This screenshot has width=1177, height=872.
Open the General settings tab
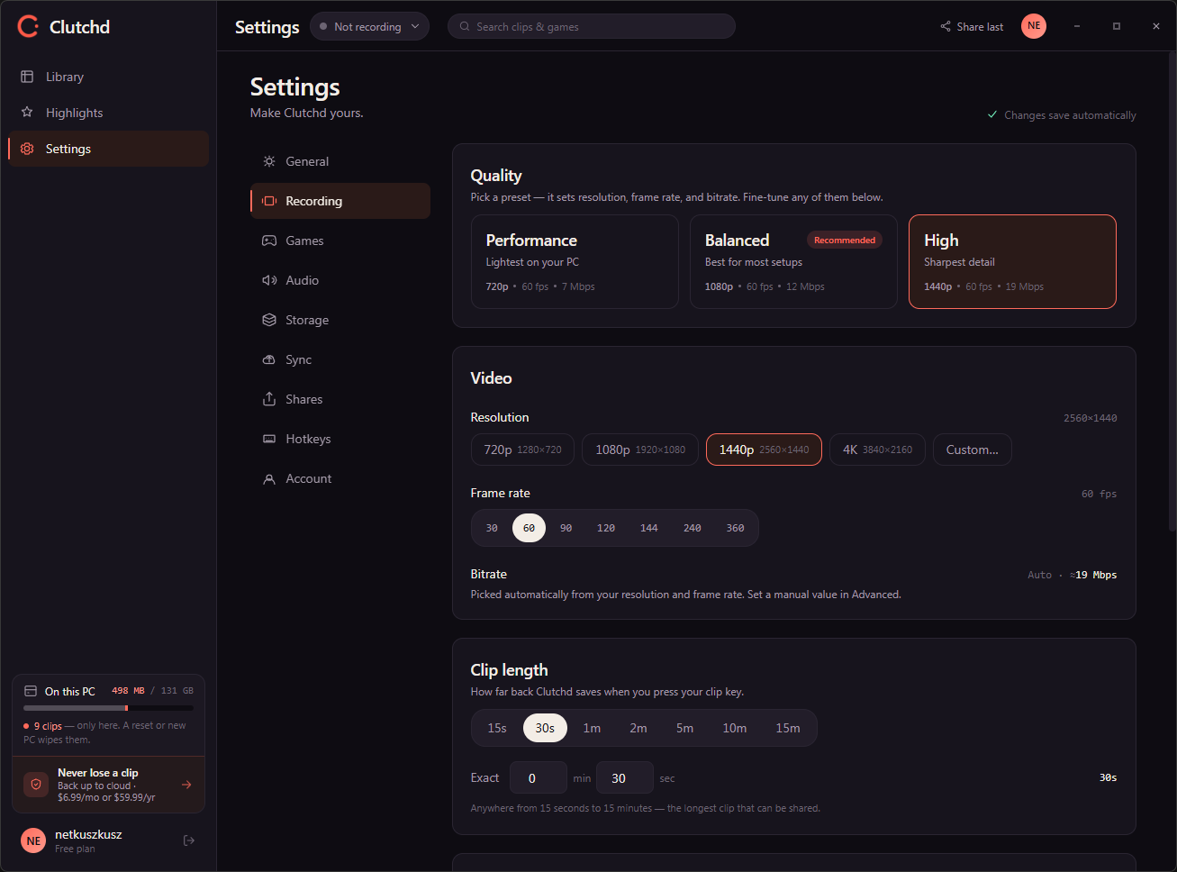(340, 161)
